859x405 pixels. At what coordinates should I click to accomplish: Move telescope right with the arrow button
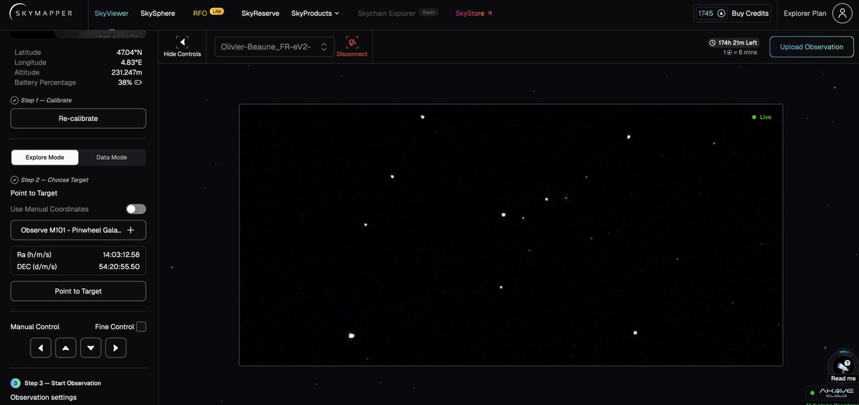point(116,348)
